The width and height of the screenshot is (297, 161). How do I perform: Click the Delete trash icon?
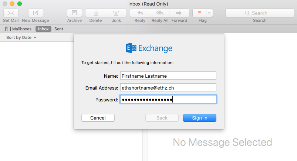tap(96, 13)
